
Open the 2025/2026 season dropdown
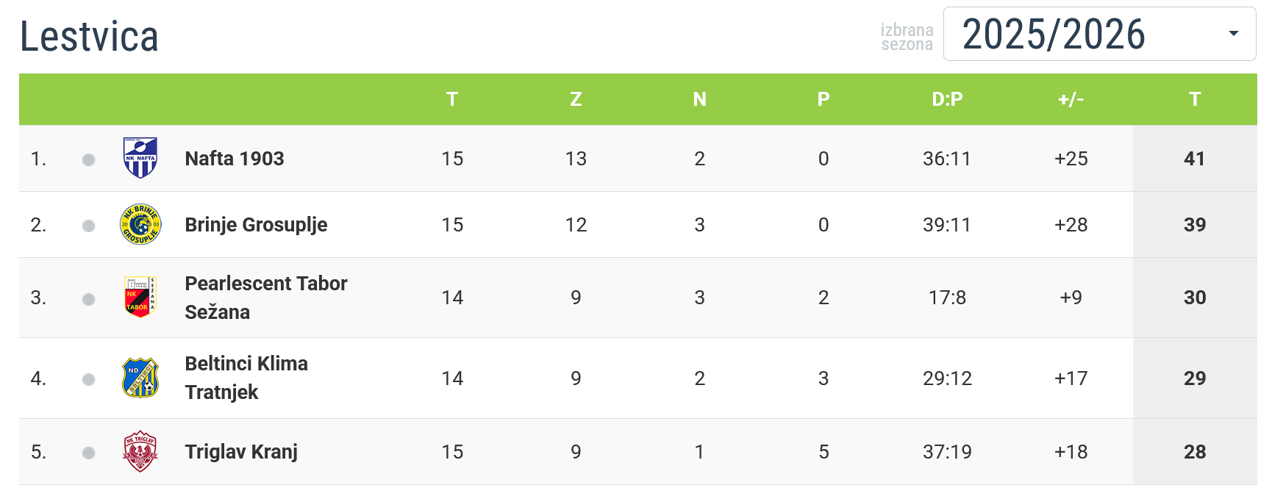click(x=1098, y=34)
